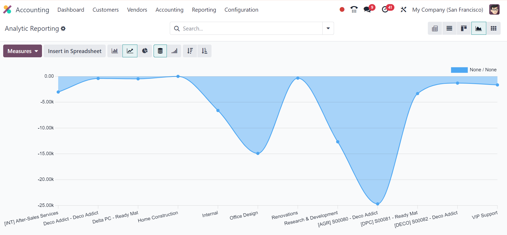Expand the search options dropdown arrow

(328, 28)
